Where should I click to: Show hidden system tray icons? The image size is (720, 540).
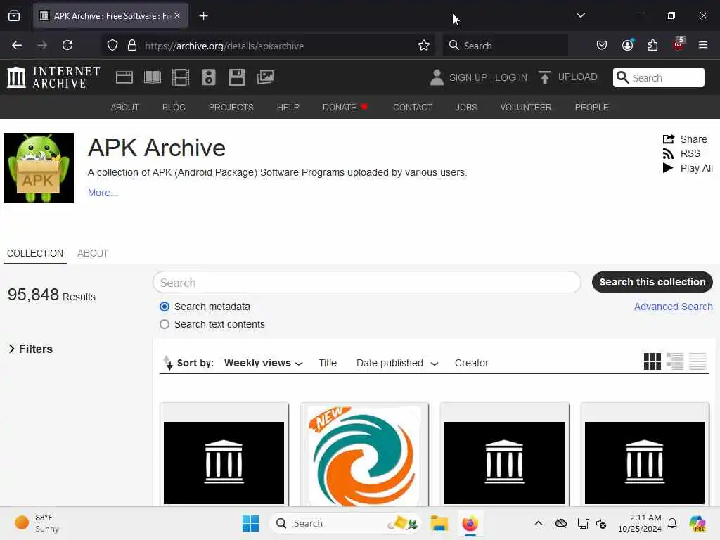pyautogui.click(x=538, y=523)
